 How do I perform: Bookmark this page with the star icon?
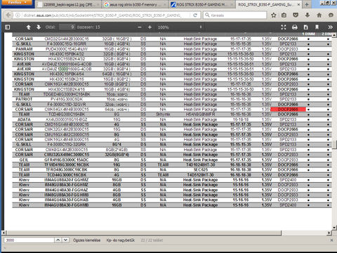tap(274, 15)
